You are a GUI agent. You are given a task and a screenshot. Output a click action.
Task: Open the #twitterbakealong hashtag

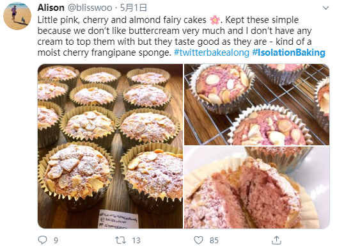212,52
